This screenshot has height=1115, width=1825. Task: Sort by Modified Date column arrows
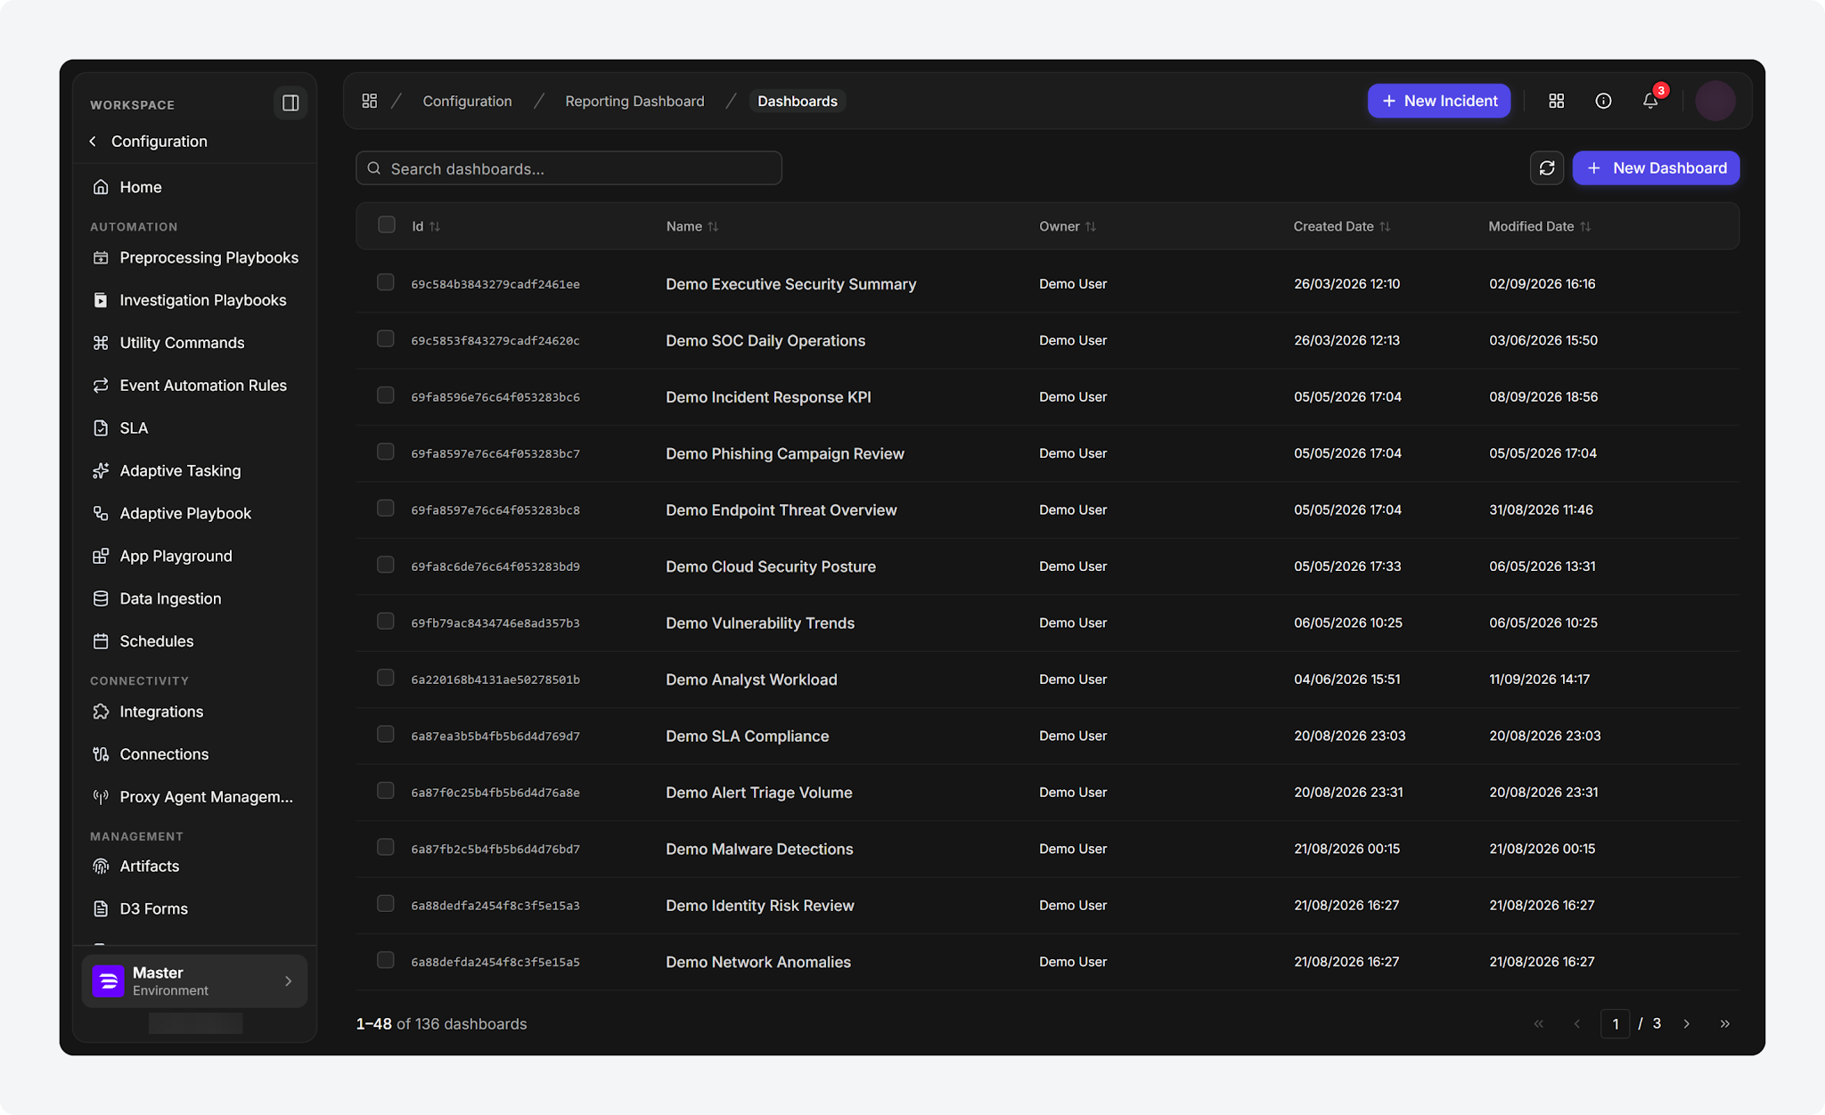(x=1585, y=226)
